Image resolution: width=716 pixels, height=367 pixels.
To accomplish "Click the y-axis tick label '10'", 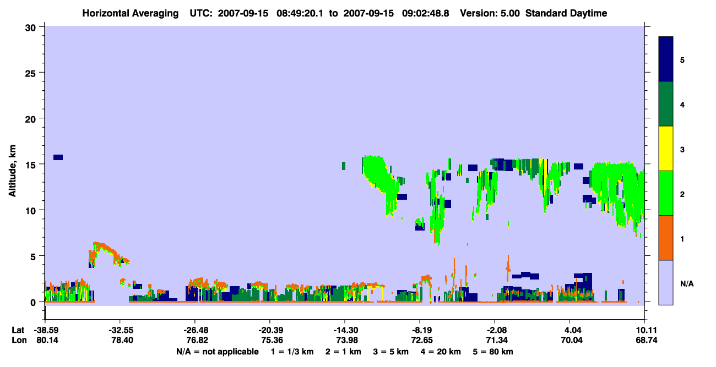I will point(31,210).
